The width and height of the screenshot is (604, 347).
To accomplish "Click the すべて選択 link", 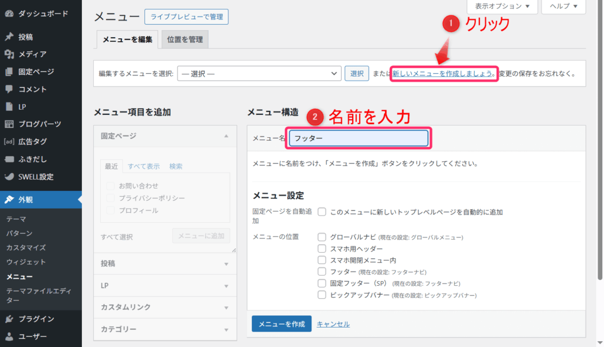I will click(x=117, y=237).
